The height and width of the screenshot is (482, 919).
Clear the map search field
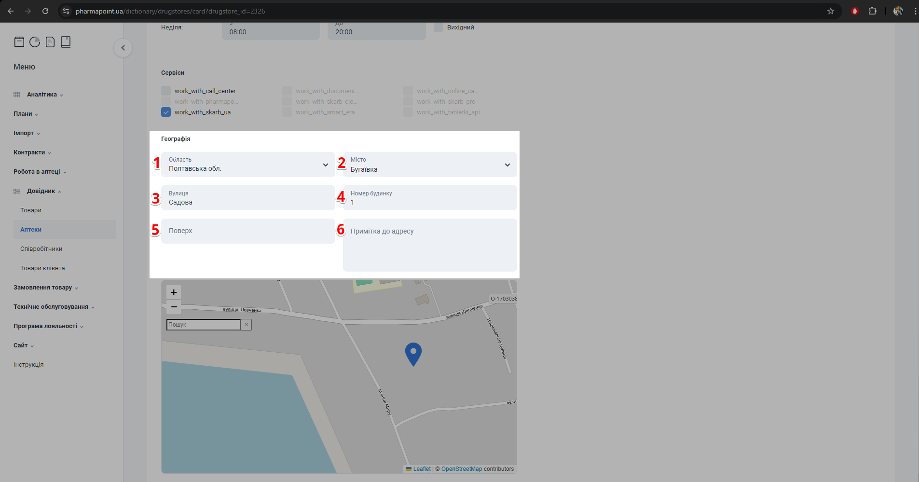[x=246, y=325]
